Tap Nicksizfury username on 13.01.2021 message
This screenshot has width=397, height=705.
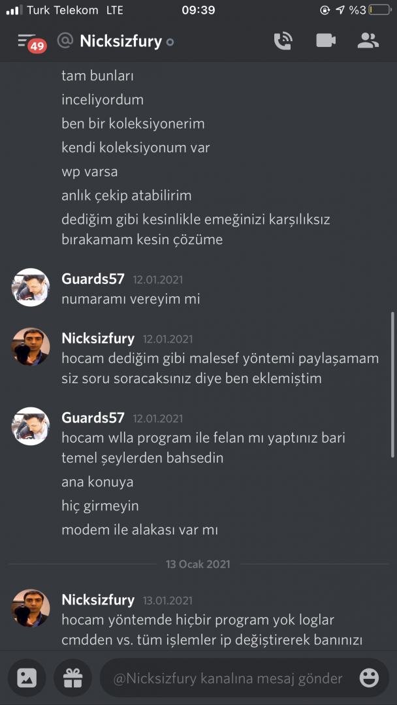(98, 600)
